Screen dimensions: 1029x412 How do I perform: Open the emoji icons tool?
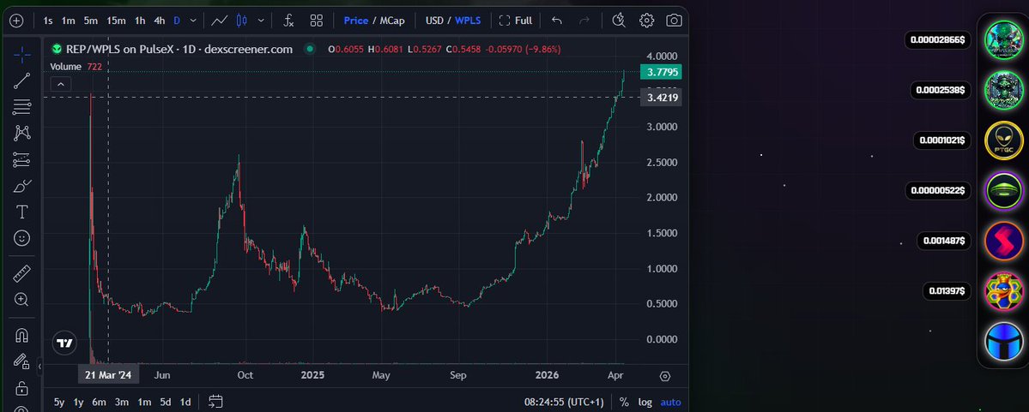pyautogui.click(x=21, y=238)
